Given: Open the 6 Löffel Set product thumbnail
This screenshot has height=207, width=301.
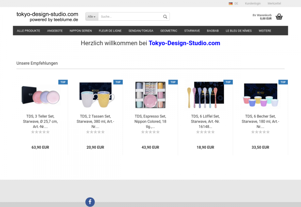Looking at the screenshot, I should (x=205, y=96).
